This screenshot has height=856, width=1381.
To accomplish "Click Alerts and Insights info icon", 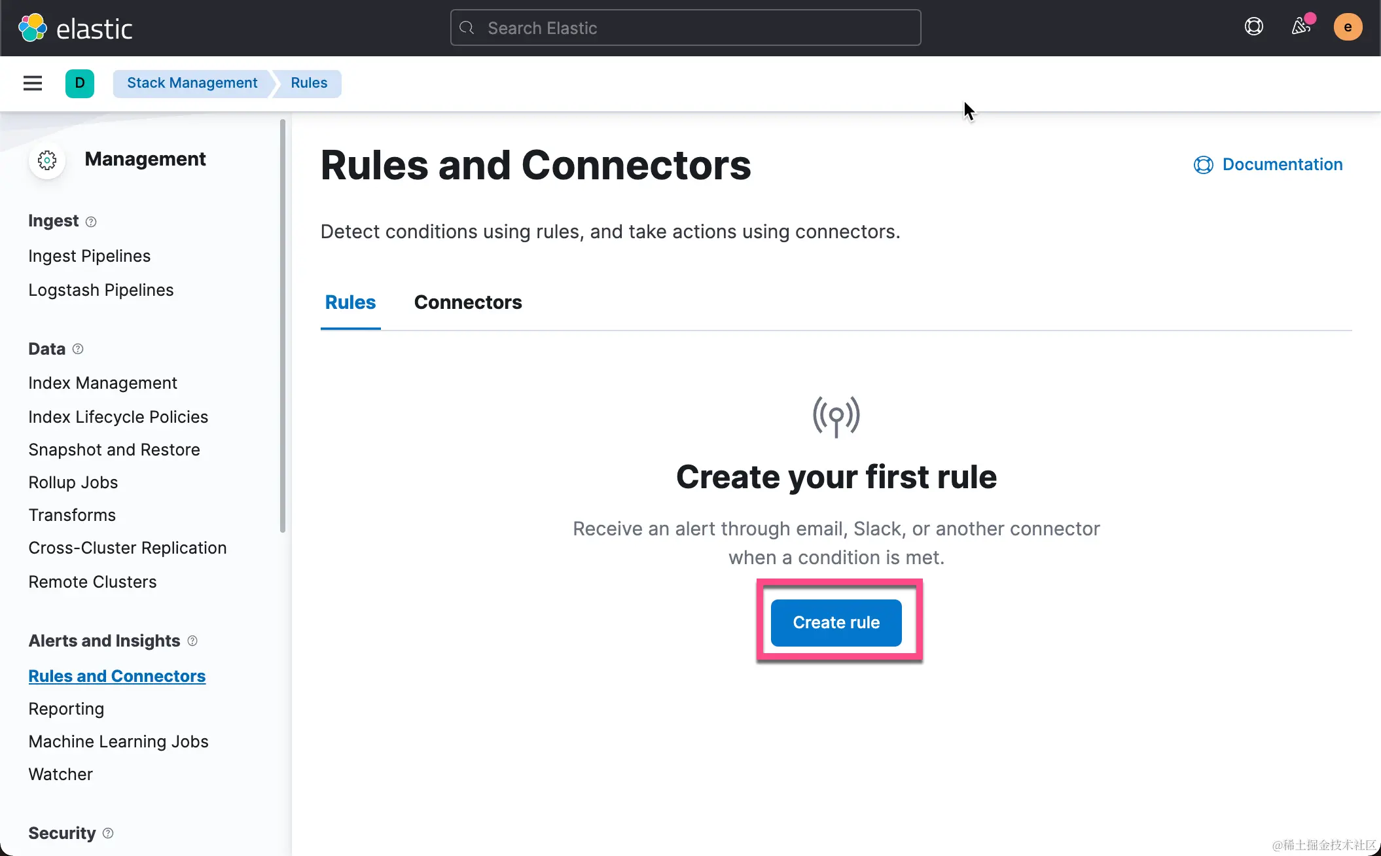I will click(x=192, y=641).
